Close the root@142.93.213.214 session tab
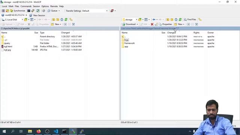The image size is (240, 135). (26, 15)
